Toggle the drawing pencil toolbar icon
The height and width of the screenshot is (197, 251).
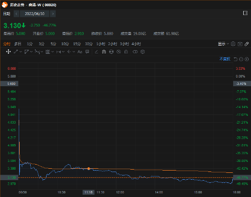click(247, 44)
